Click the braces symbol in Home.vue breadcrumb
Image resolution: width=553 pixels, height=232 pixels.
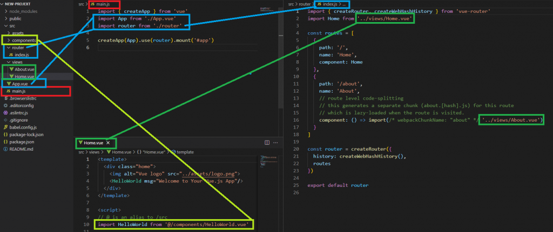139,152
